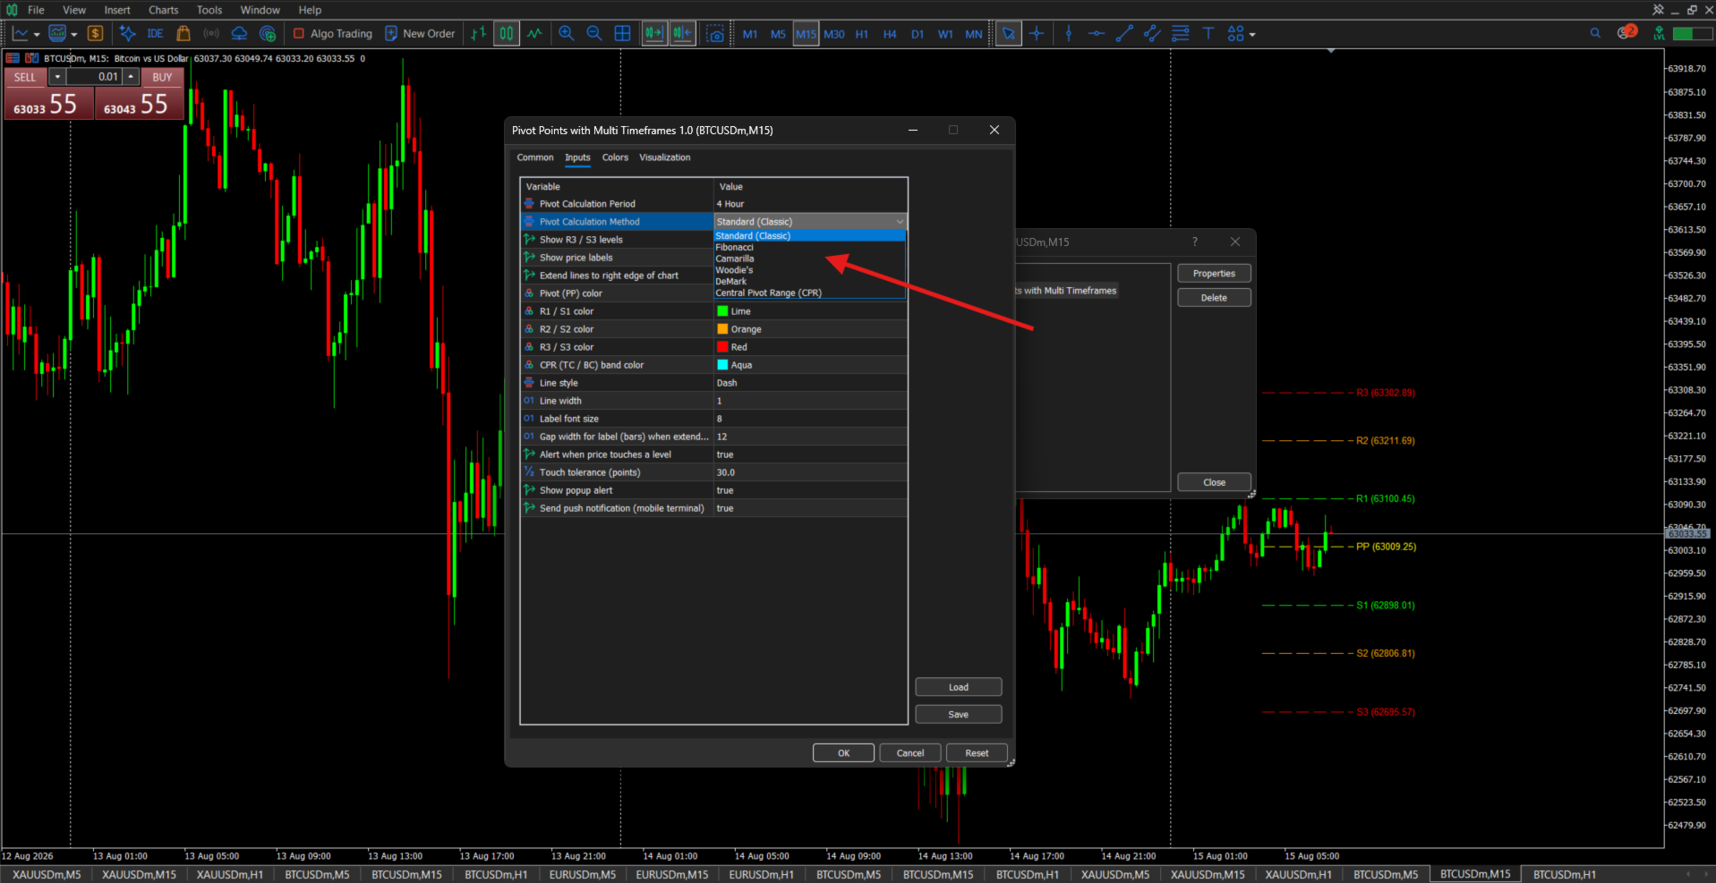Open the Charts menu
1716x883 pixels.
pos(164,10)
